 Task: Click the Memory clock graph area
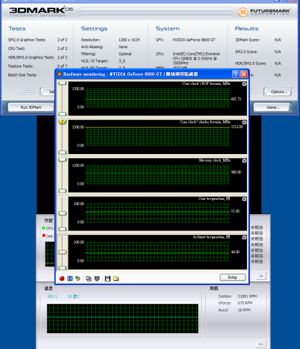158,175
